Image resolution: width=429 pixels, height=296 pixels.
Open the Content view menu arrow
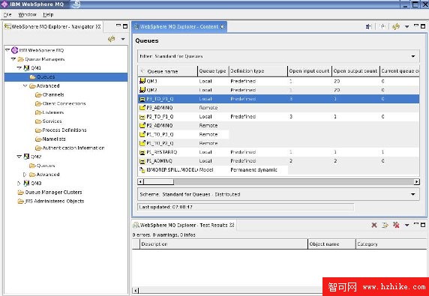coord(406,27)
